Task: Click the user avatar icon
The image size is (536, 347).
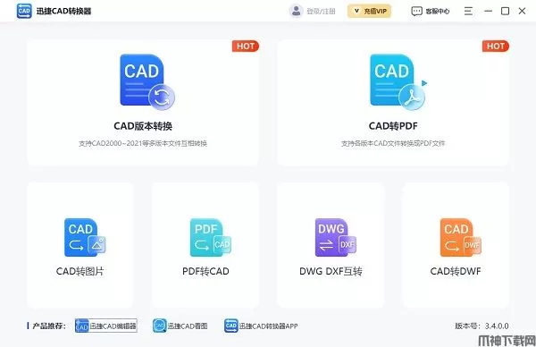Action: pyautogui.click(x=296, y=11)
